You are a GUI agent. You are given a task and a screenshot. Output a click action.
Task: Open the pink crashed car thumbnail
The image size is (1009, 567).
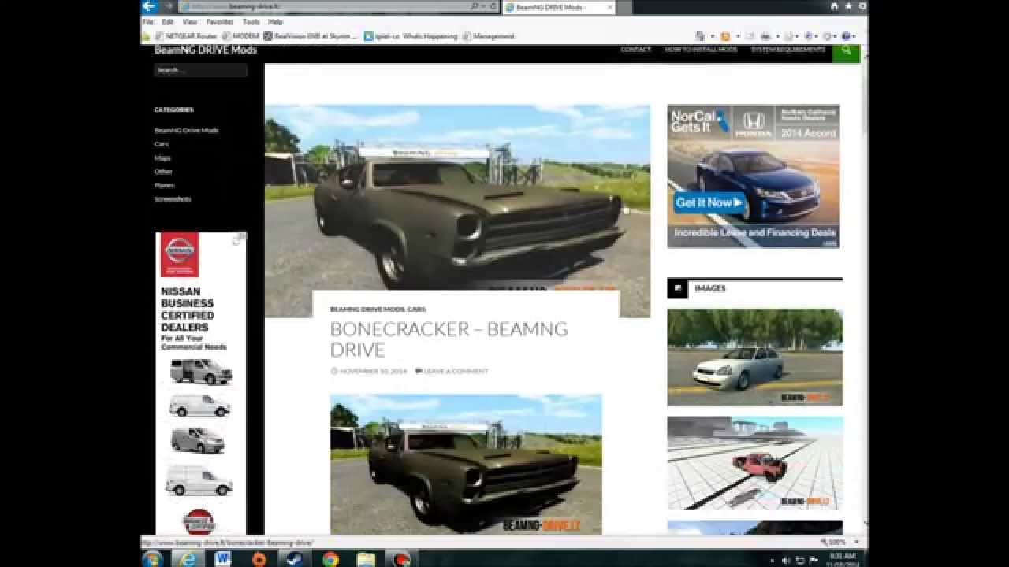[755, 463]
